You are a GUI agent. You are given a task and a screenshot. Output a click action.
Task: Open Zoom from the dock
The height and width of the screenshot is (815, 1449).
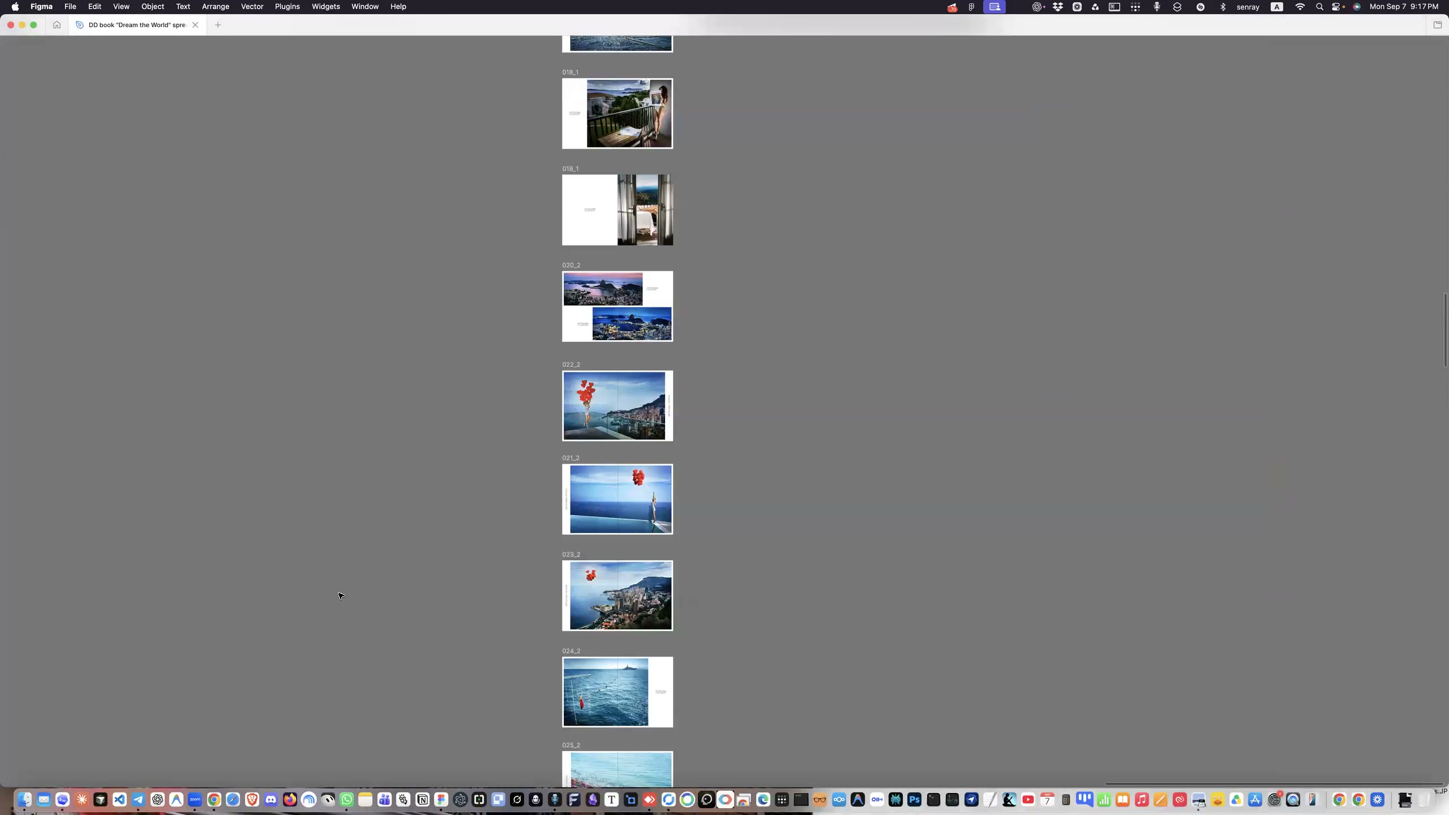tap(195, 800)
